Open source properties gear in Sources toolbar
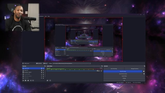The width and height of the screenshot is (165, 93). (28, 80)
